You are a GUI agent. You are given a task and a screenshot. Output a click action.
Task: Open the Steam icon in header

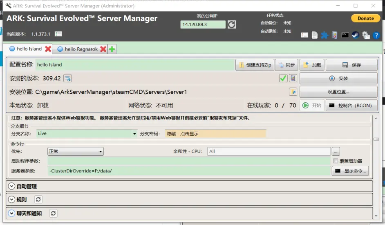pos(355,35)
